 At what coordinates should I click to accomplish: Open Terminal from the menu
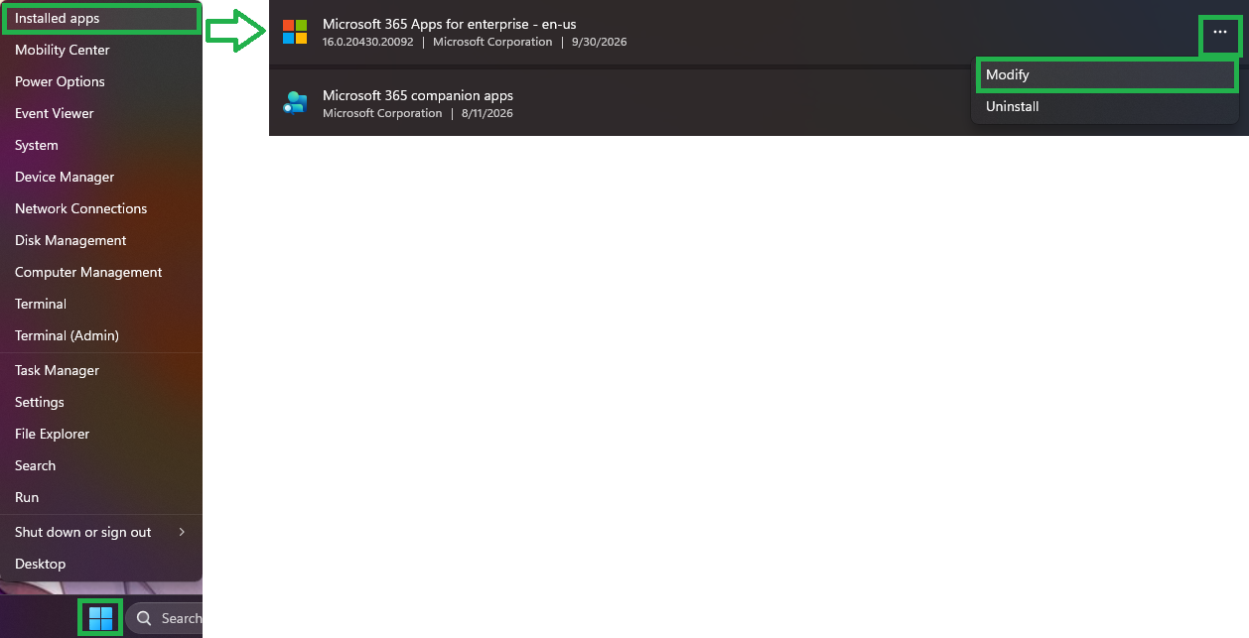pos(100,304)
